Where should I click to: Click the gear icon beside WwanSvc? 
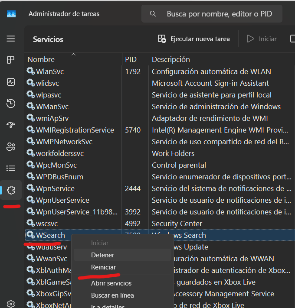tap(30, 258)
